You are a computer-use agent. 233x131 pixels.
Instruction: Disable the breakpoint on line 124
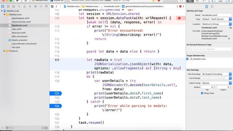click(x=56, y=106)
